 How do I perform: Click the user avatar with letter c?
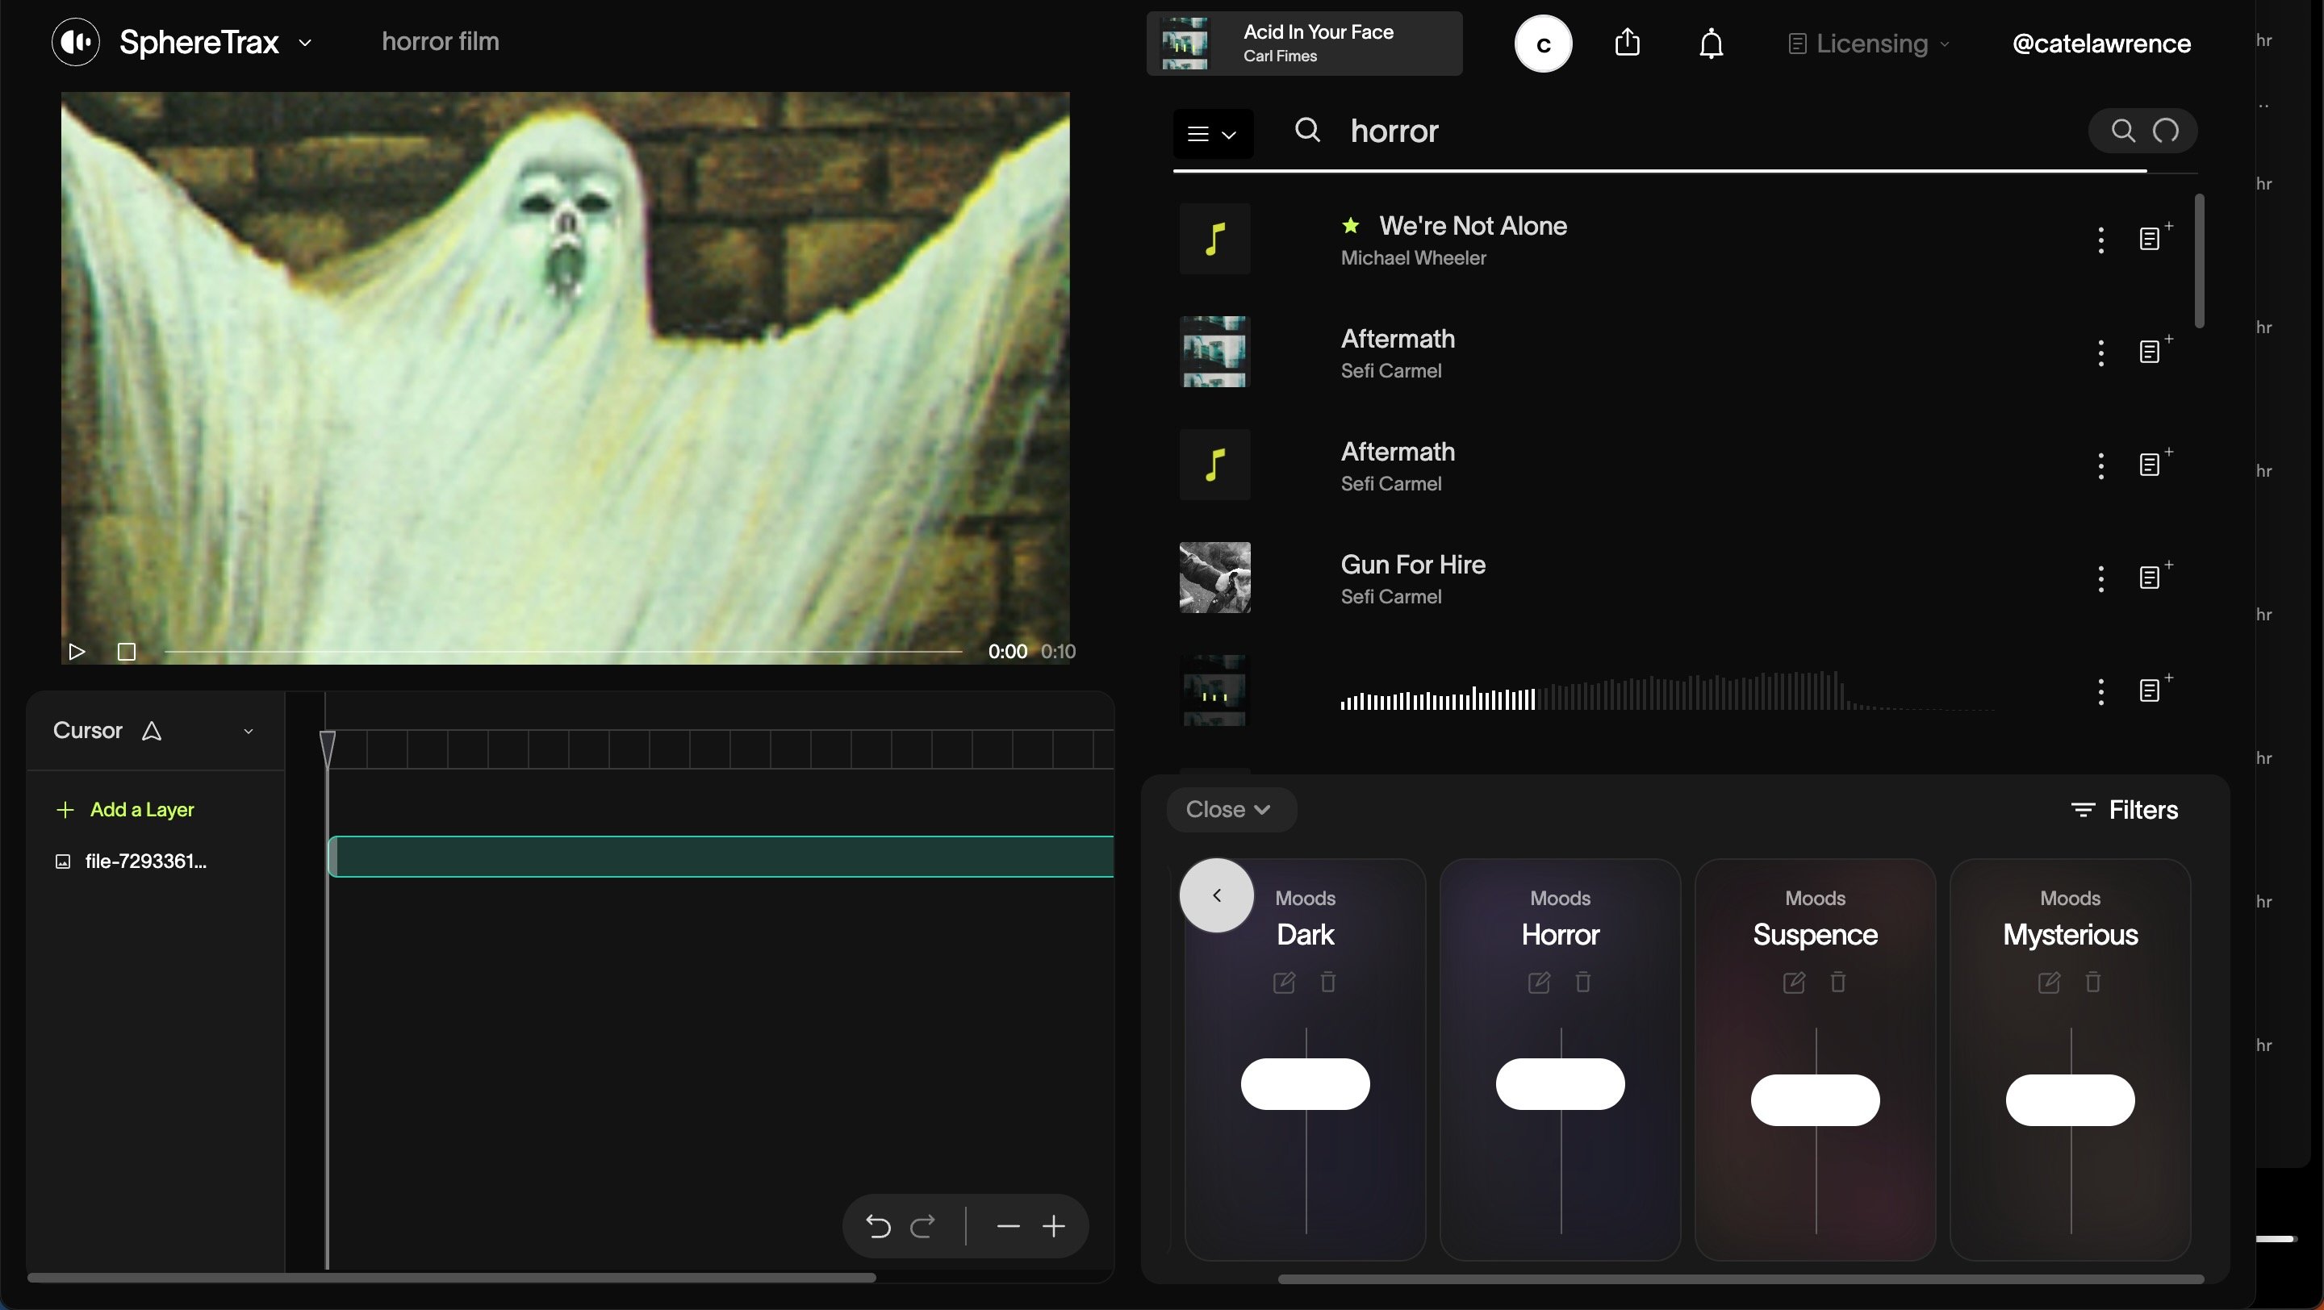1543,44
